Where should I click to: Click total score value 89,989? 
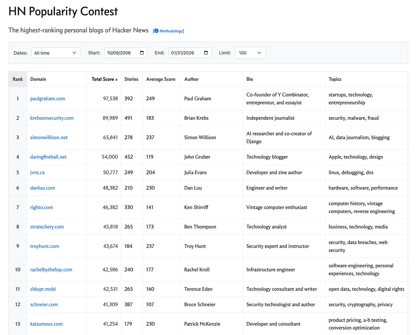(x=110, y=118)
